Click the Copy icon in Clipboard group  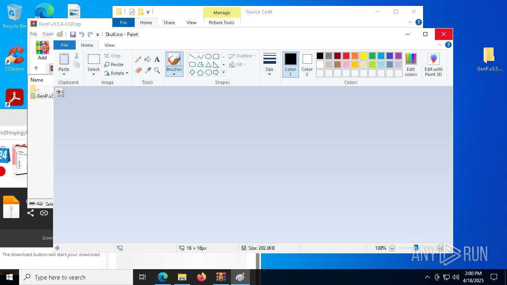pyautogui.click(x=76, y=65)
